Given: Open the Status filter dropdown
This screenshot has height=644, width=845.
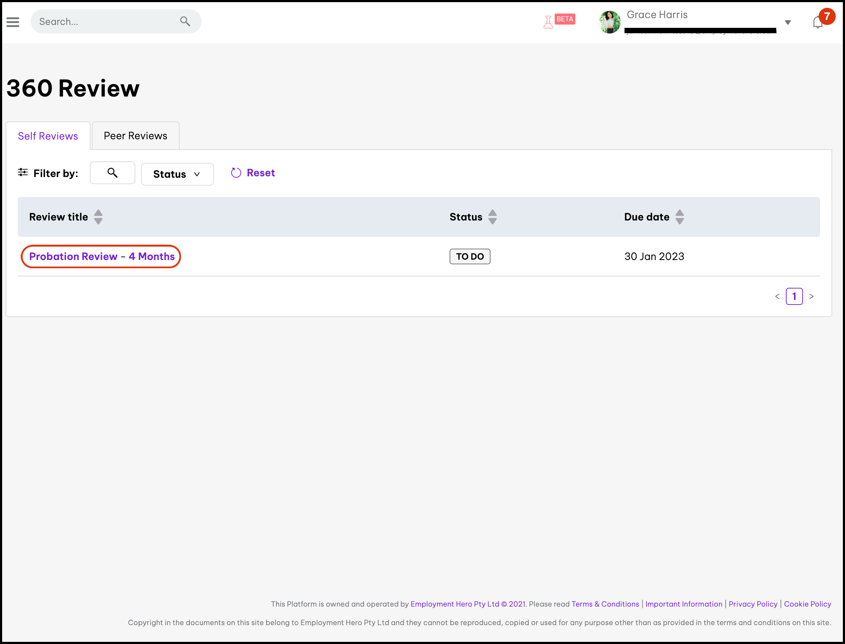Looking at the screenshot, I should pyautogui.click(x=177, y=174).
